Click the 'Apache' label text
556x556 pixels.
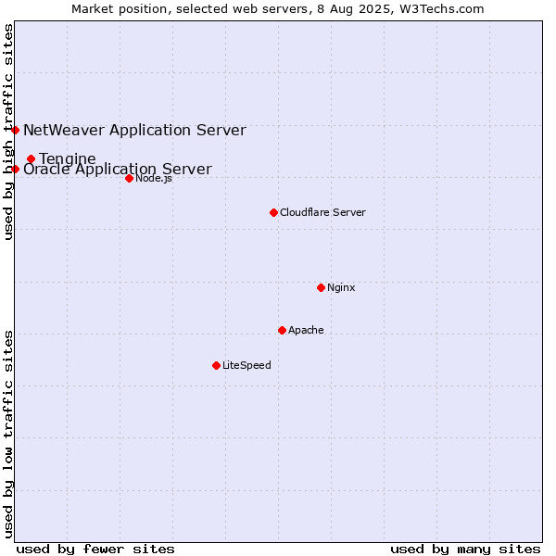click(306, 330)
